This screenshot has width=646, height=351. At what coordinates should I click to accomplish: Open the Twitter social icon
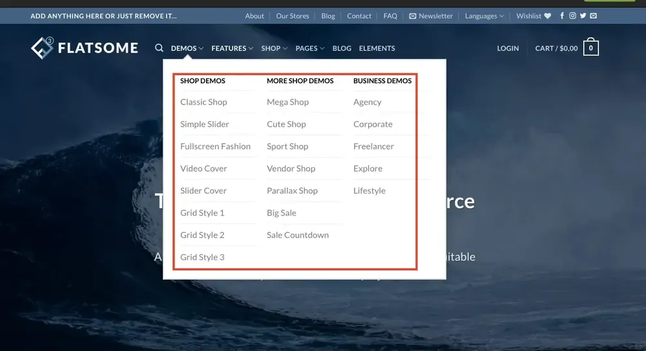583,15
